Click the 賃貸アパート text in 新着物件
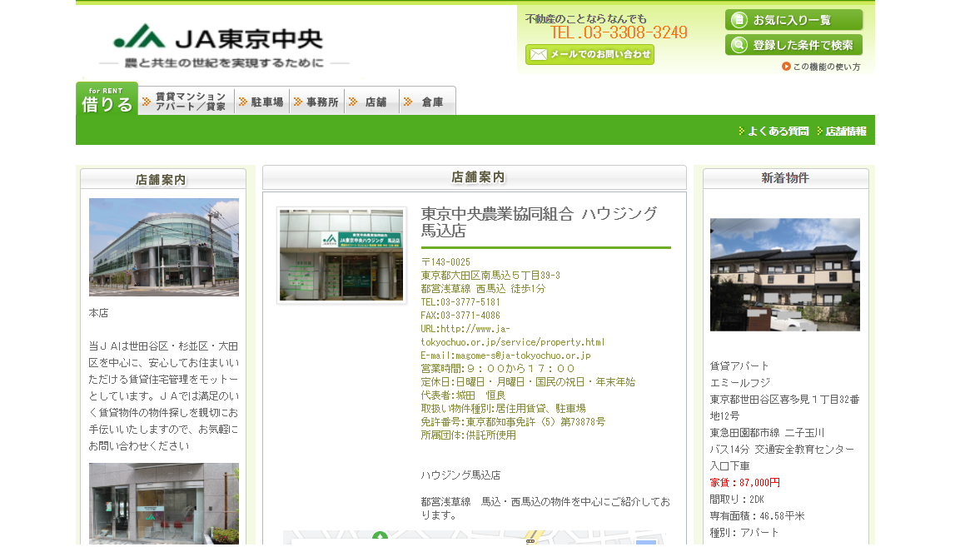 (x=739, y=366)
